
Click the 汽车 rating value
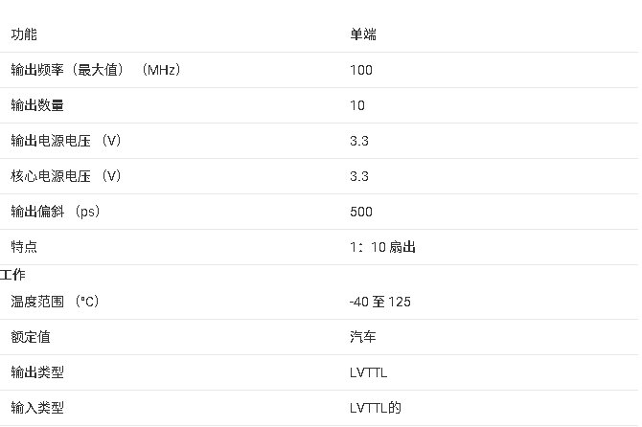pos(363,337)
